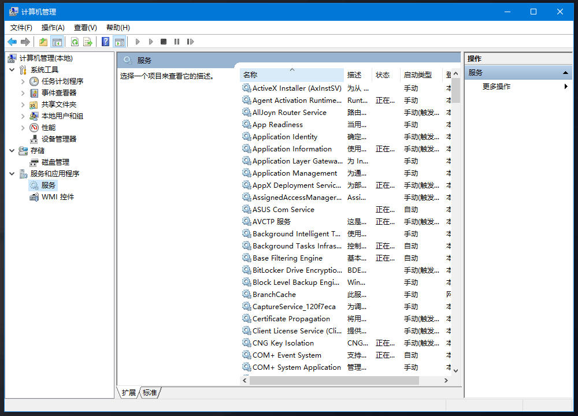Switch to the 扩展 tab
This screenshot has height=416, width=578.
(x=129, y=393)
